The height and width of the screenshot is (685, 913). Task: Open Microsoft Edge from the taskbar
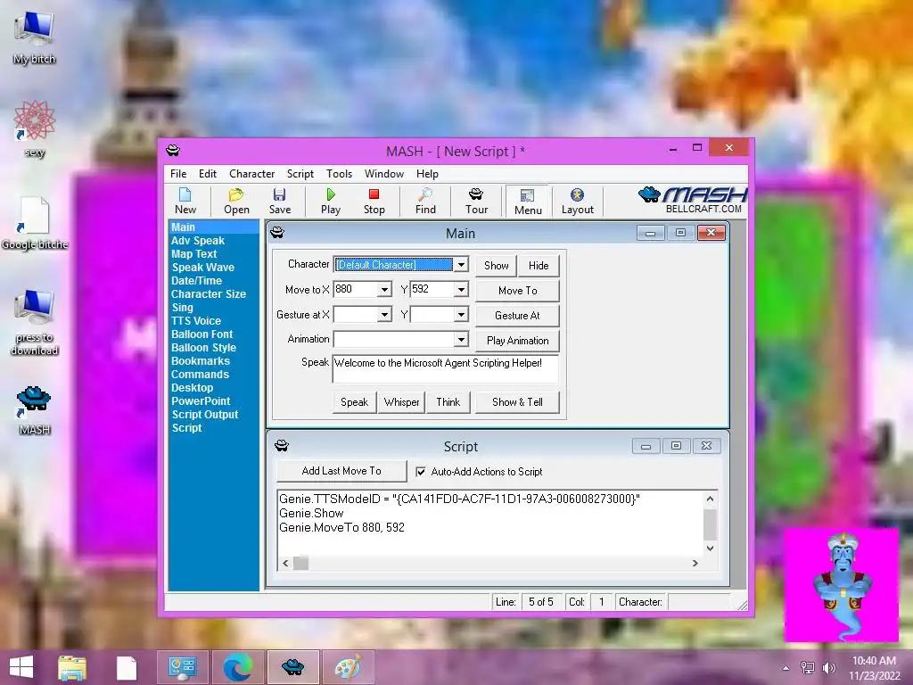(237, 667)
